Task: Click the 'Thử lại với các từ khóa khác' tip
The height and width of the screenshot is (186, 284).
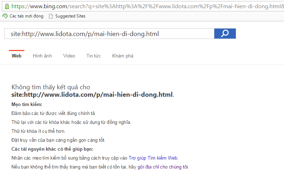Action: [x=71, y=122]
